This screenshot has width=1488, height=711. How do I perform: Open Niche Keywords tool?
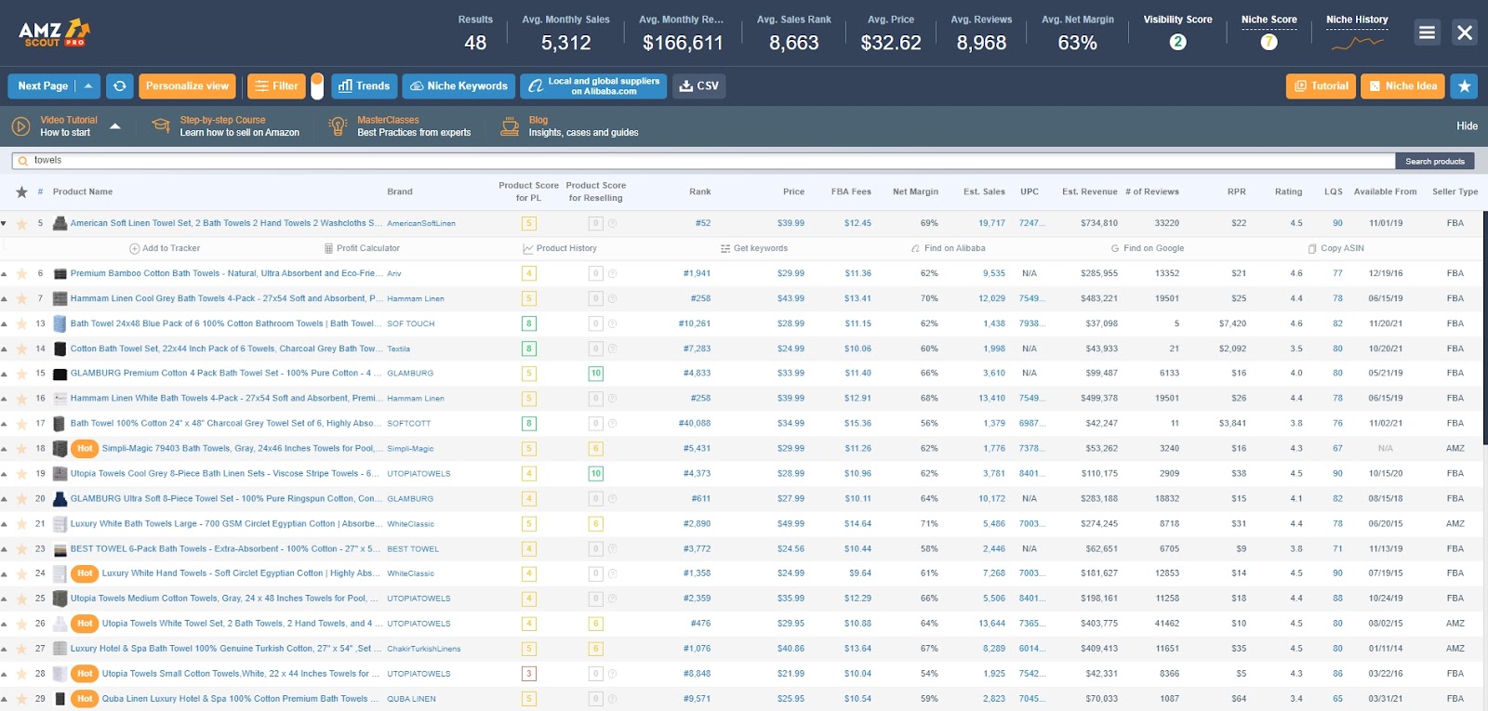[x=458, y=86]
